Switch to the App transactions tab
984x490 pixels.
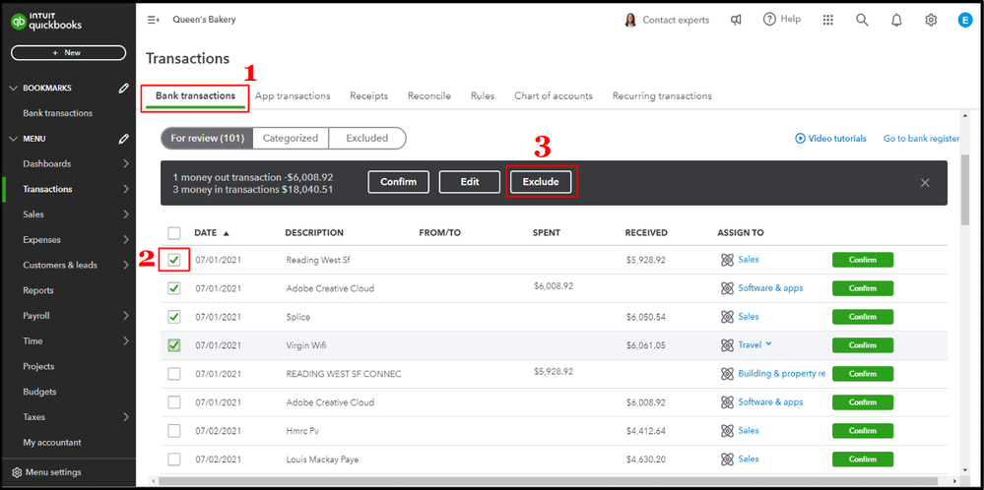pos(293,95)
